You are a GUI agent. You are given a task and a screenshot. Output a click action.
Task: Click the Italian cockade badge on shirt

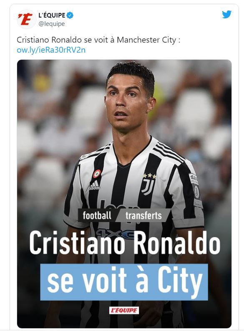coord(97,174)
